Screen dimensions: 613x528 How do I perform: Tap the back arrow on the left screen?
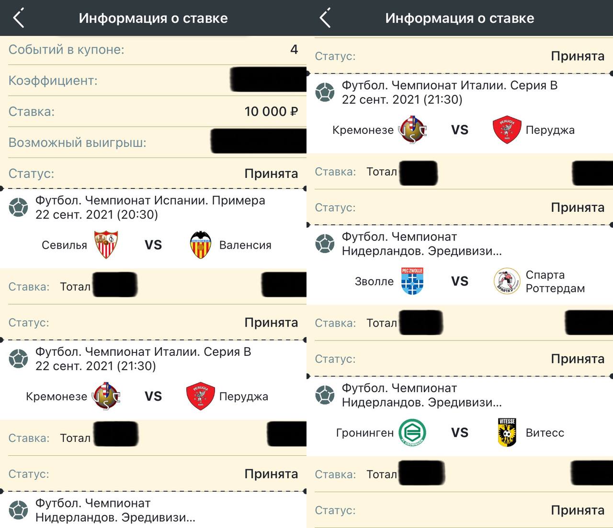19,18
